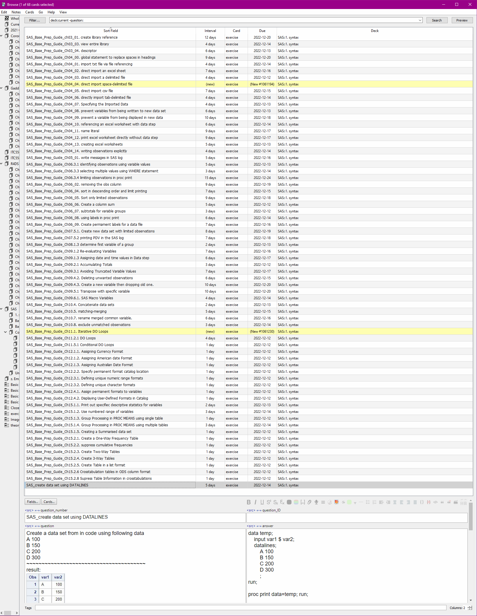Open the search history dropdown arrow
The image size is (477, 616).
point(420,20)
